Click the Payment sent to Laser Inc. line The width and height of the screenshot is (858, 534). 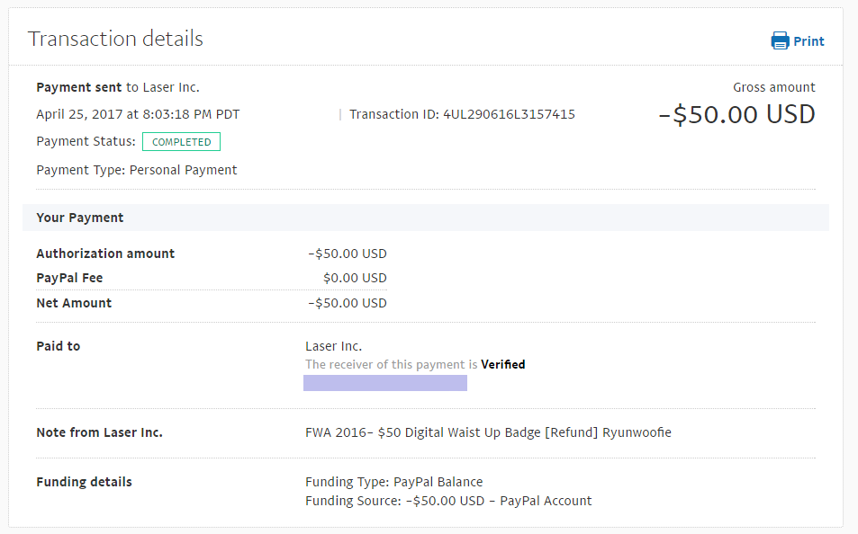(118, 87)
